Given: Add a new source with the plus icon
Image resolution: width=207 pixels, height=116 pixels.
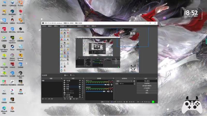Looking at the screenshot, I should 65,99.
